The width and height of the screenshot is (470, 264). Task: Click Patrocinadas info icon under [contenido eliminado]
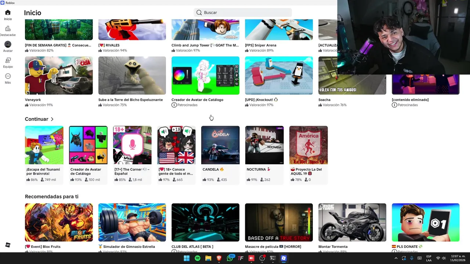pos(394,105)
